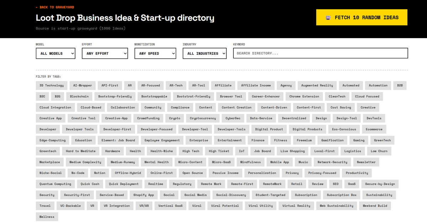Filter by Bootstrap-Friendly tag
Image resolution: width=427 pixels, height=224 pixels.
115,97
